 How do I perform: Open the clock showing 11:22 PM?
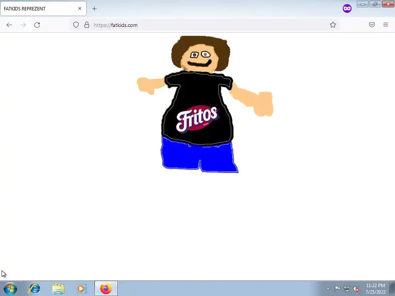click(x=375, y=289)
